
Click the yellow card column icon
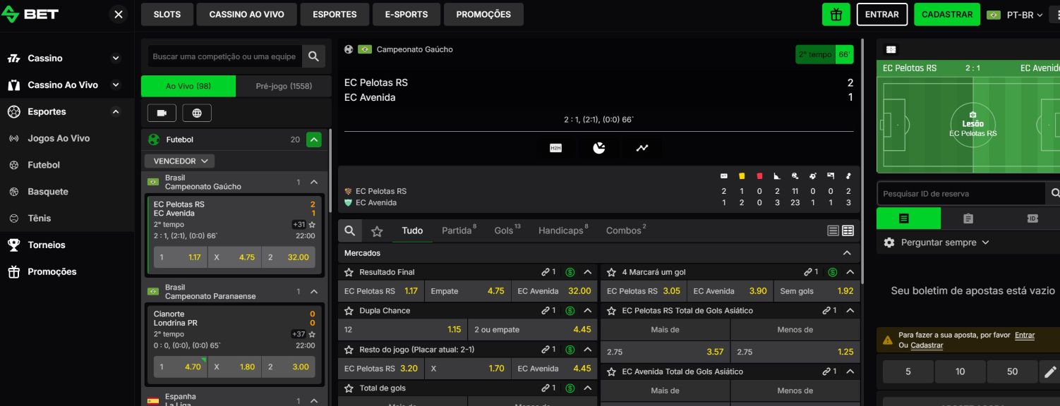(742, 176)
